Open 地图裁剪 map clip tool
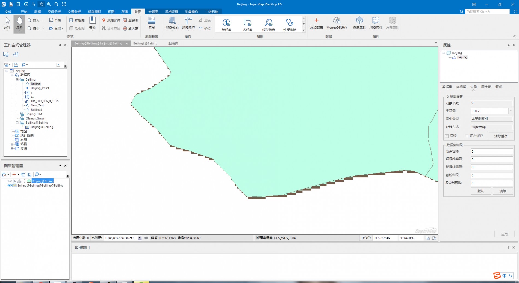519x283 pixels. pyautogui.click(x=172, y=24)
